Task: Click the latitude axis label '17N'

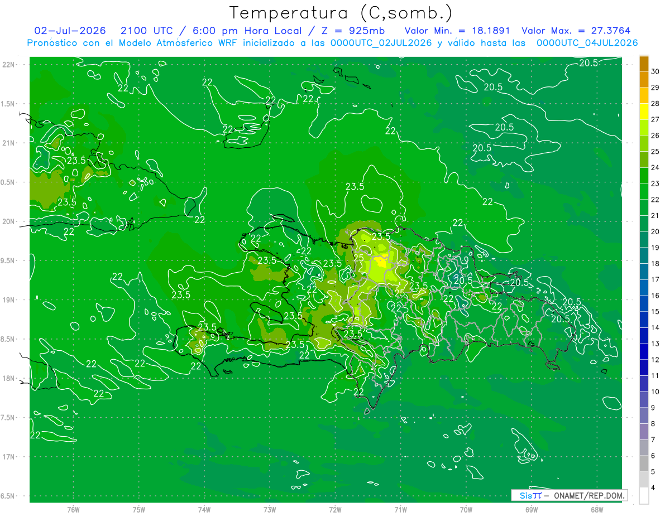Action: [9, 457]
